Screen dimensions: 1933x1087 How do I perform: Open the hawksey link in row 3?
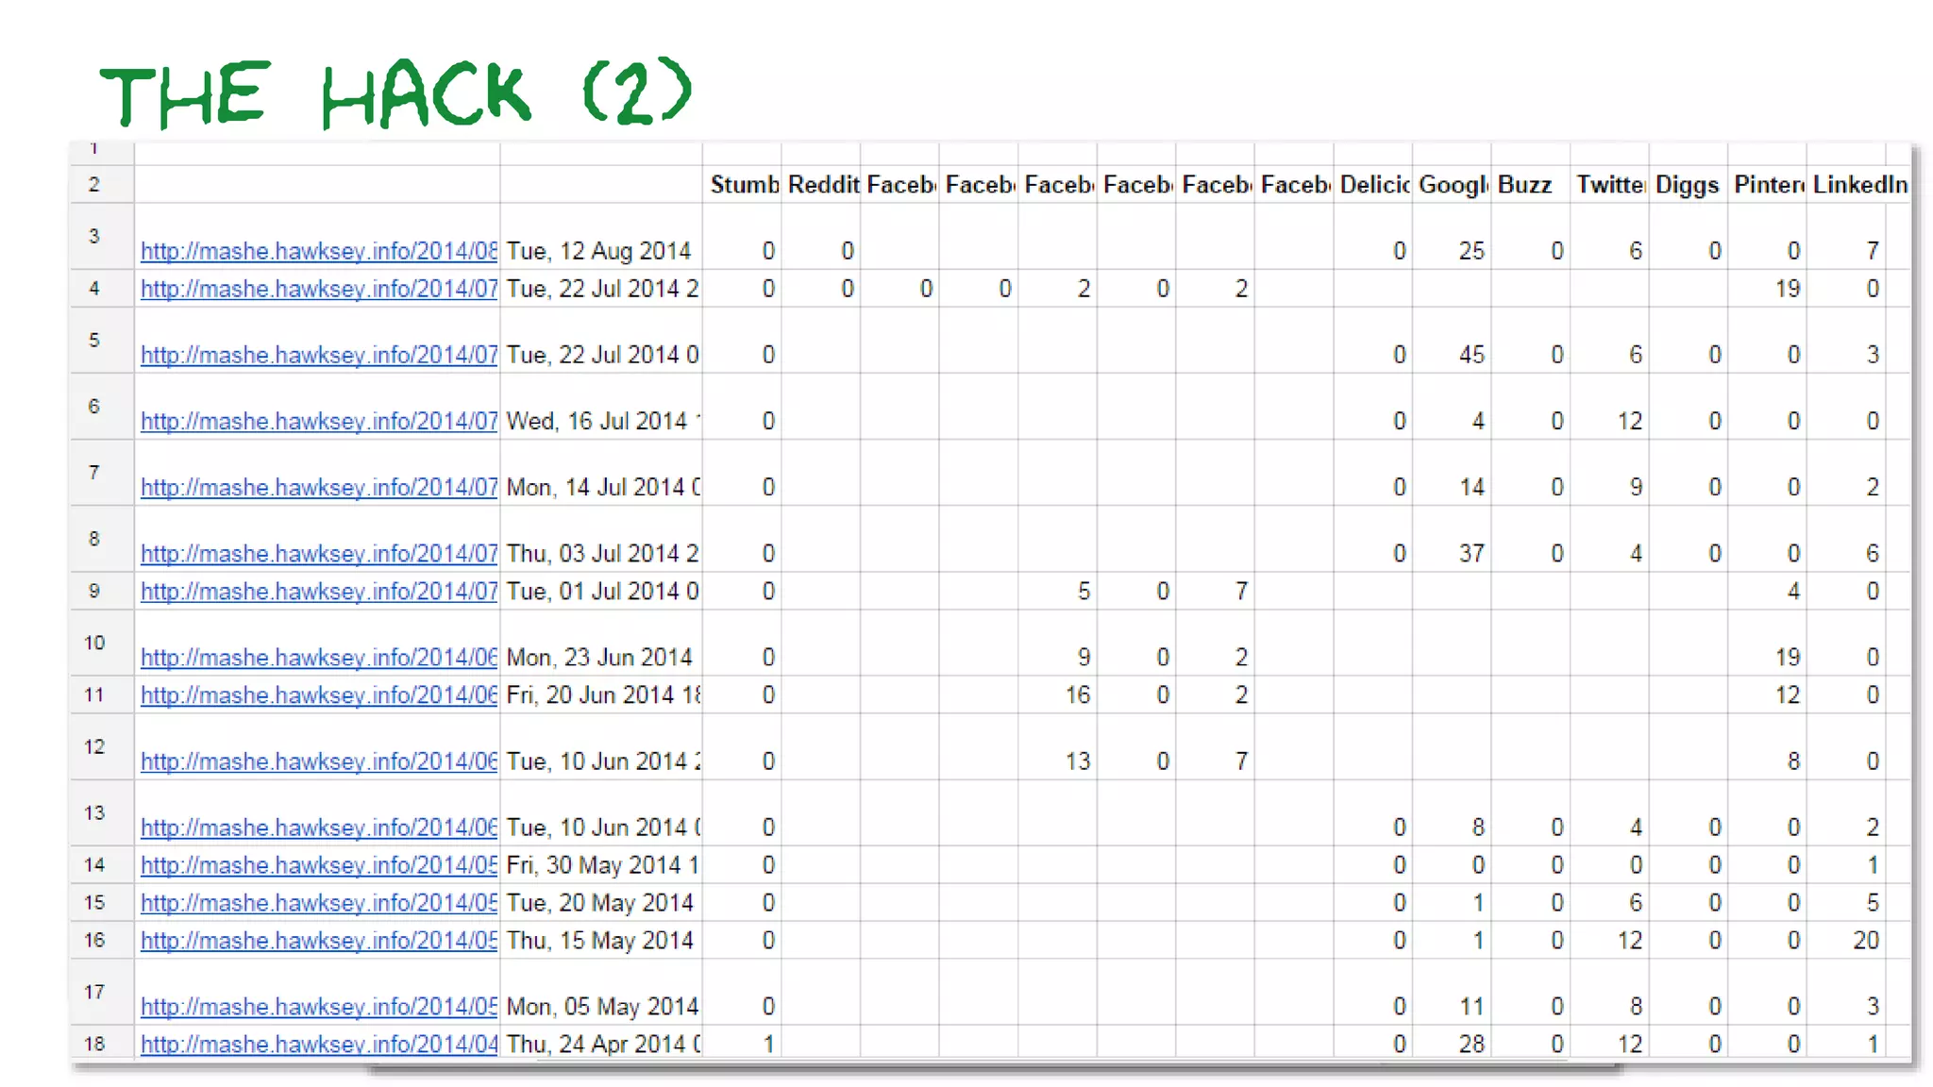(318, 251)
